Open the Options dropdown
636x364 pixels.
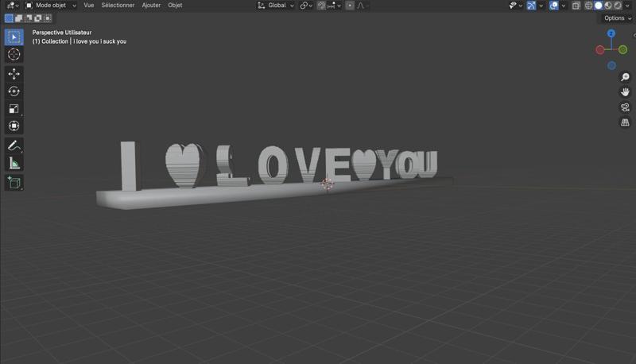point(618,18)
